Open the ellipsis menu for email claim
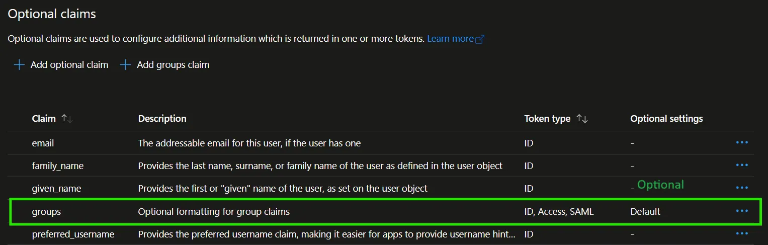The image size is (768, 245). tap(742, 143)
